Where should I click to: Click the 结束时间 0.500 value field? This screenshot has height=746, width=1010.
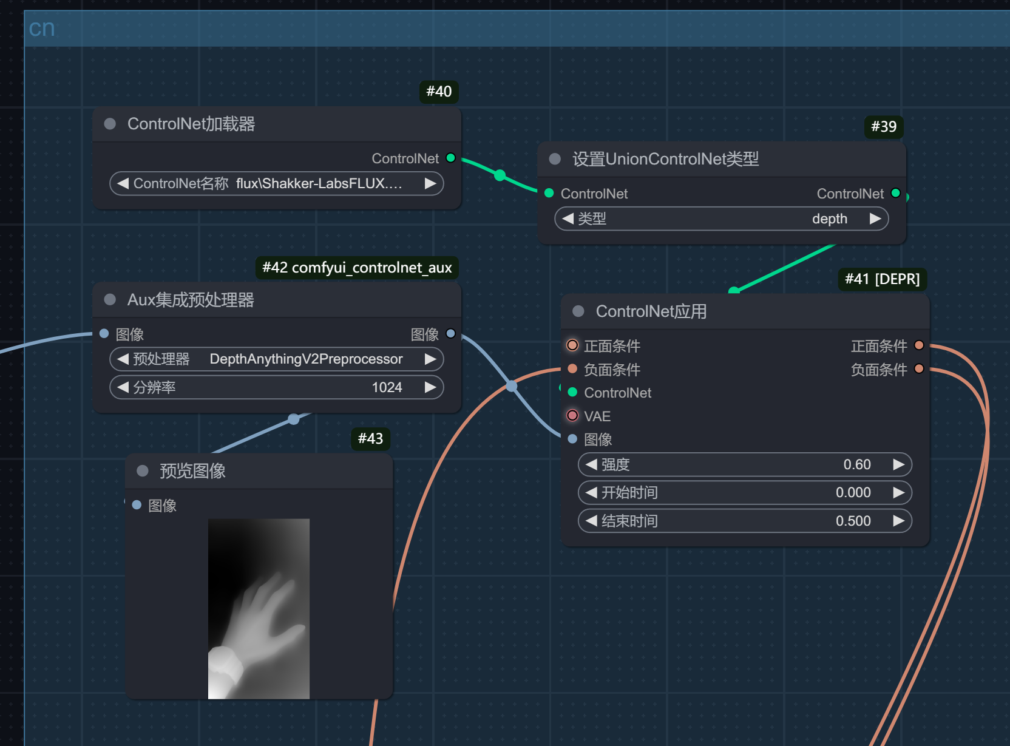pyautogui.click(x=745, y=521)
